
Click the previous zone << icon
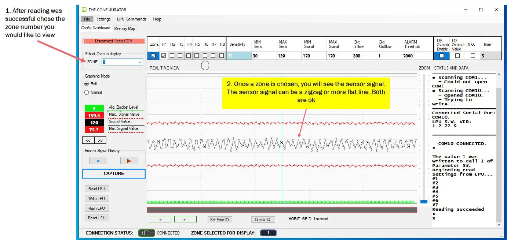click(88, 140)
